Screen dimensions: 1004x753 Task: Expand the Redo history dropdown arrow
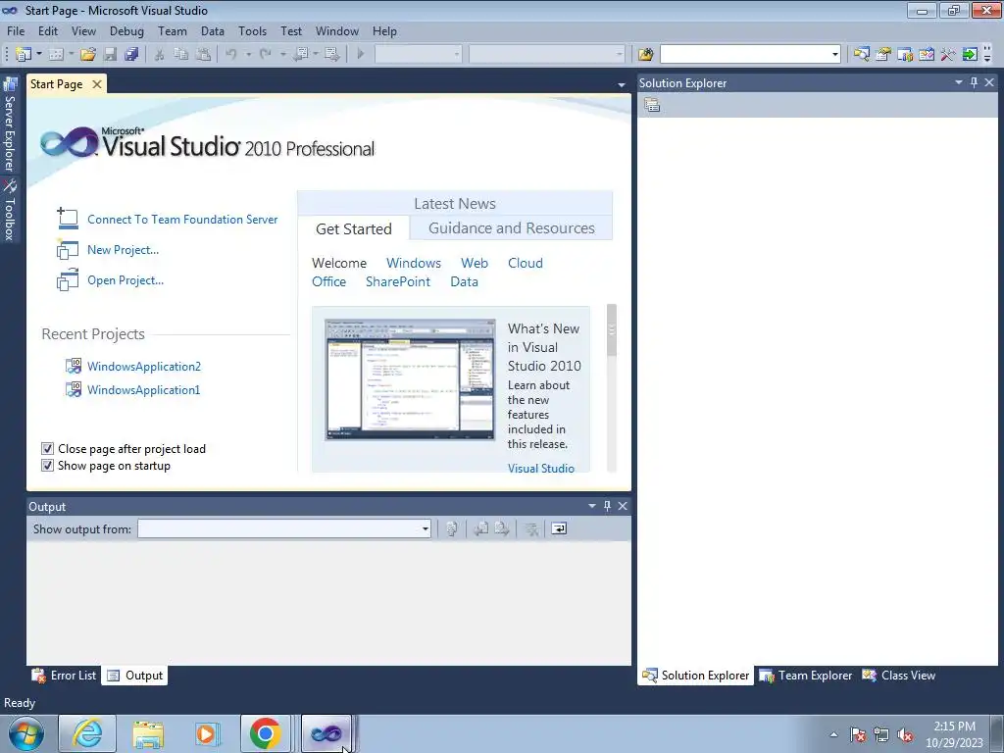(x=283, y=55)
